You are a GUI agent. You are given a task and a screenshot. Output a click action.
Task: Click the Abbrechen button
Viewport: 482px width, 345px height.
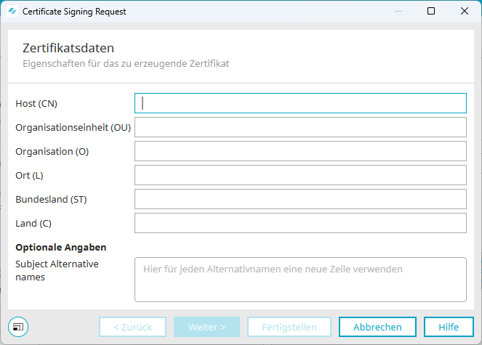[377, 327]
